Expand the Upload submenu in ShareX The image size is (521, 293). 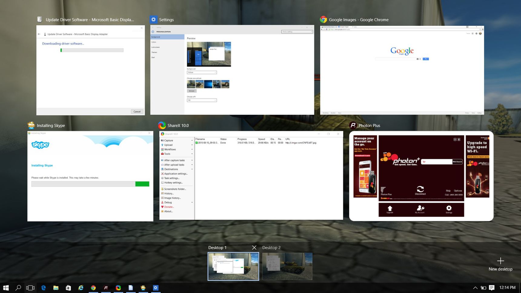click(x=192, y=145)
